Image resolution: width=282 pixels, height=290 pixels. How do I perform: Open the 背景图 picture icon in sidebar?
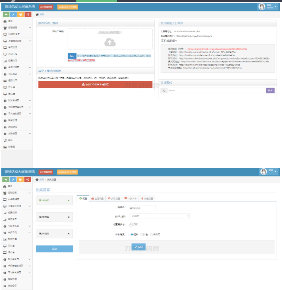tap(5, 147)
